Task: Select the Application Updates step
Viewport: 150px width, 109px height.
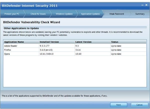Action: coord(90,14)
